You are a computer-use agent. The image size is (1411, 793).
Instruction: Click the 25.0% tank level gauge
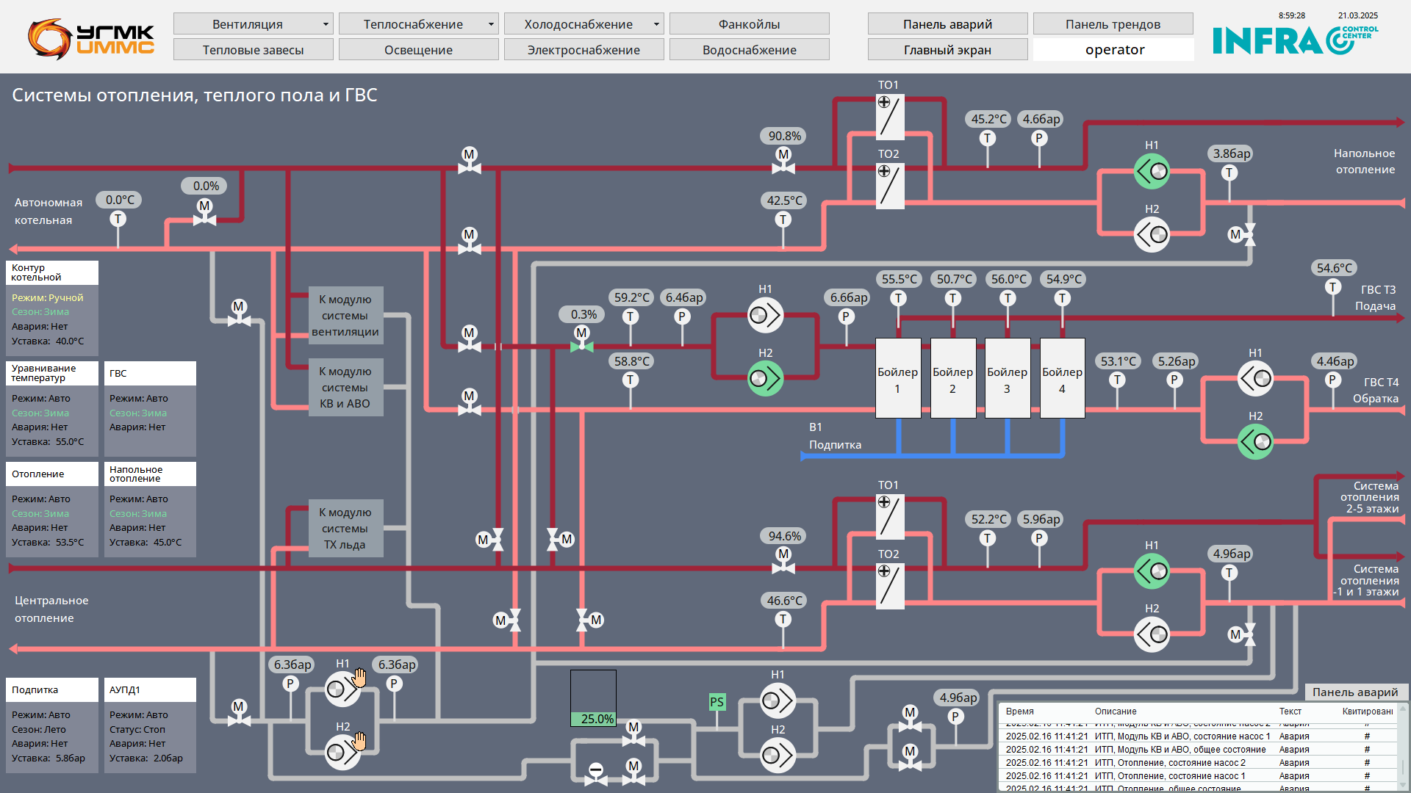593,698
